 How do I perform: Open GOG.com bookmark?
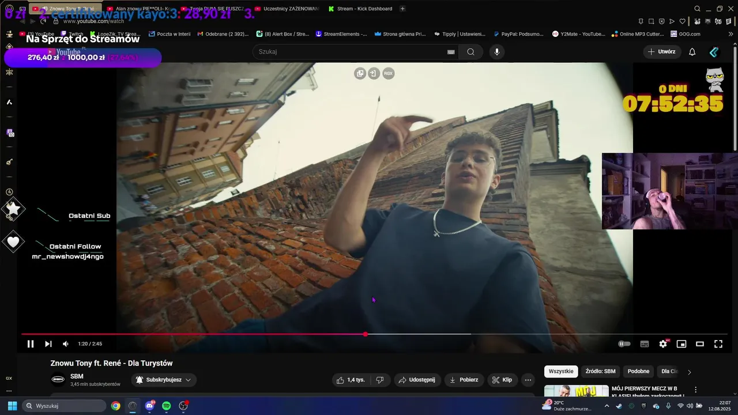[686, 34]
